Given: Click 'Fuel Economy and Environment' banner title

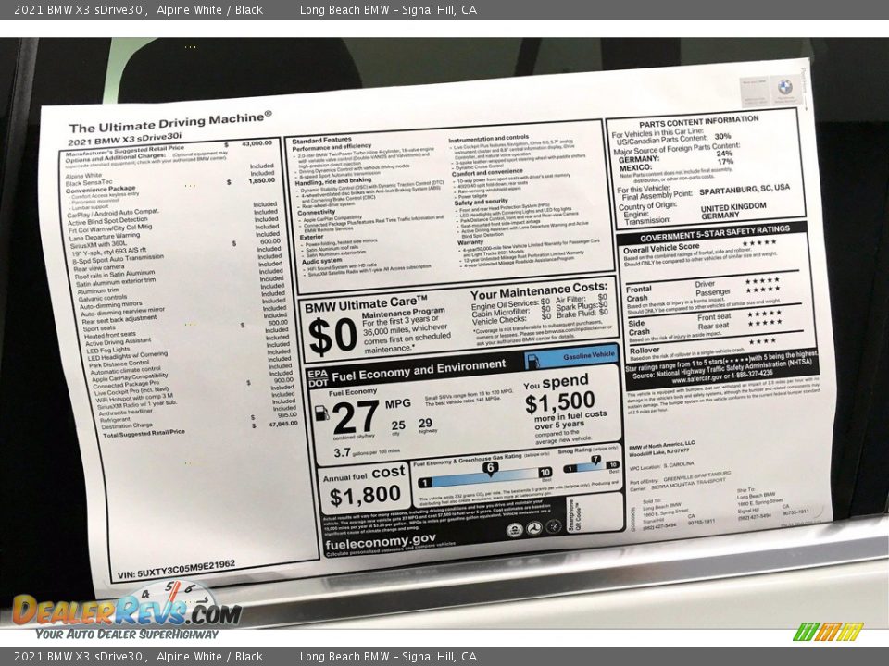Looking at the screenshot, I should tap(419, 372).
